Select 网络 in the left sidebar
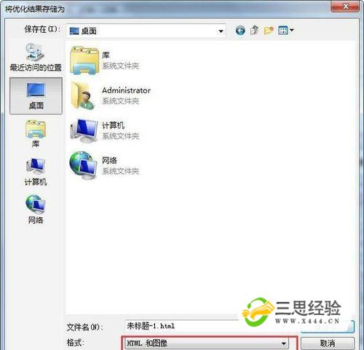 click(x=36, y=209)
